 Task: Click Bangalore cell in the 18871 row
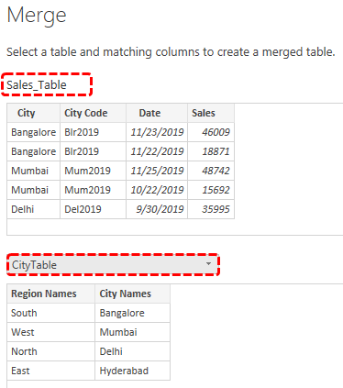[34, 151]
